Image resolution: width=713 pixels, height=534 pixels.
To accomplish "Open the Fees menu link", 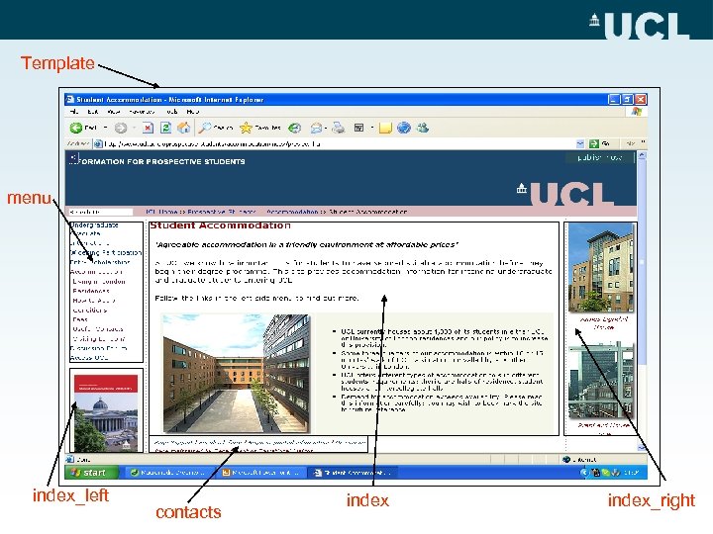I will pos(80,319).
